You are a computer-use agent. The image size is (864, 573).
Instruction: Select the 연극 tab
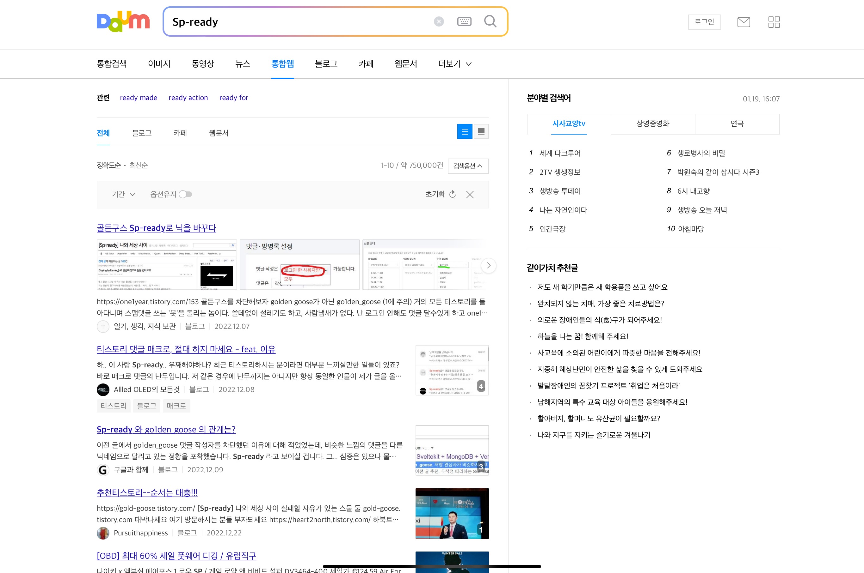click(737, 124)
